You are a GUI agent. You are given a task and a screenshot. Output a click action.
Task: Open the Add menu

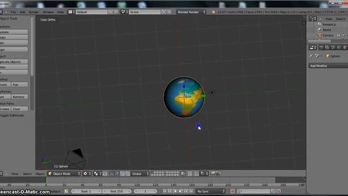tap(22, 12)
